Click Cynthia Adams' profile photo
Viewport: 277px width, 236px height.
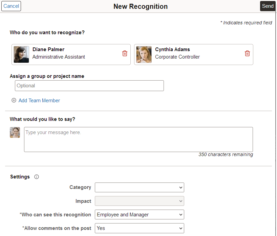[x=144, y=53]
